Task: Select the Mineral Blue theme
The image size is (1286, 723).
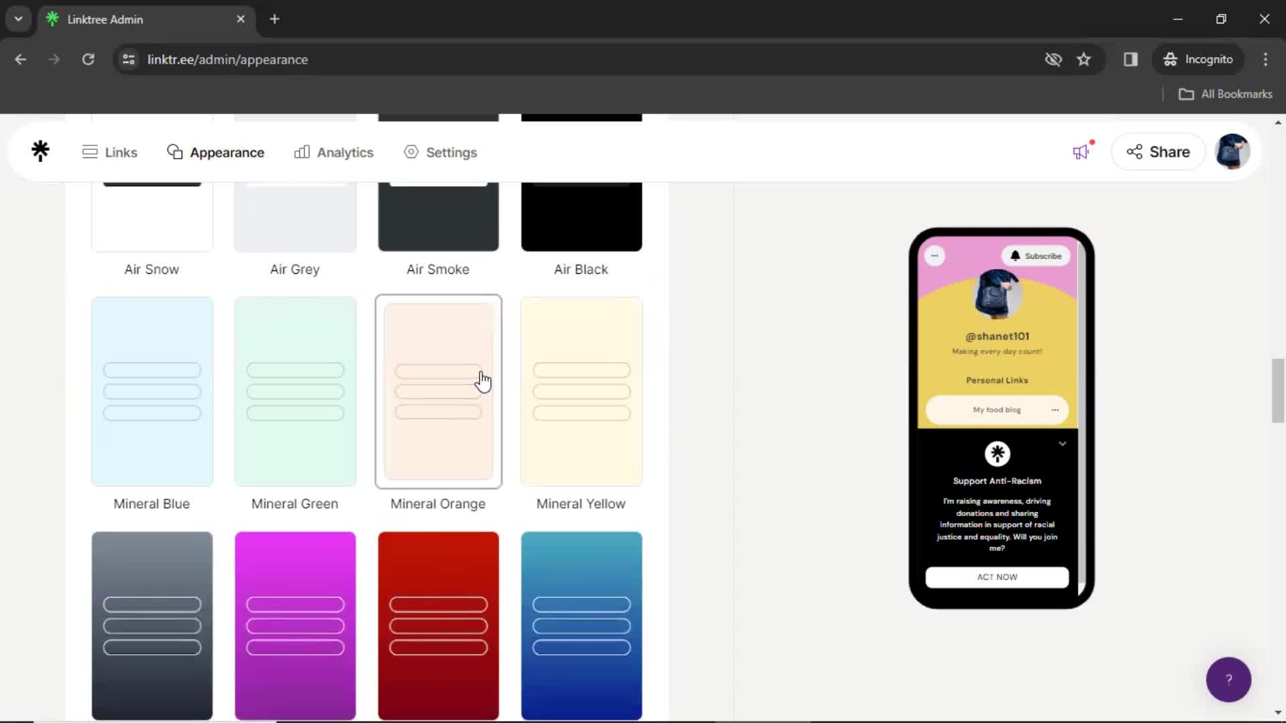Action: [x=151, y=391]
